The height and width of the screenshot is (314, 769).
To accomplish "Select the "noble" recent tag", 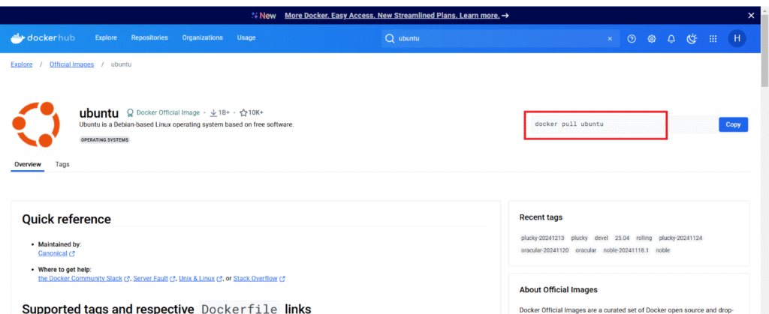I will coord(662,250).
